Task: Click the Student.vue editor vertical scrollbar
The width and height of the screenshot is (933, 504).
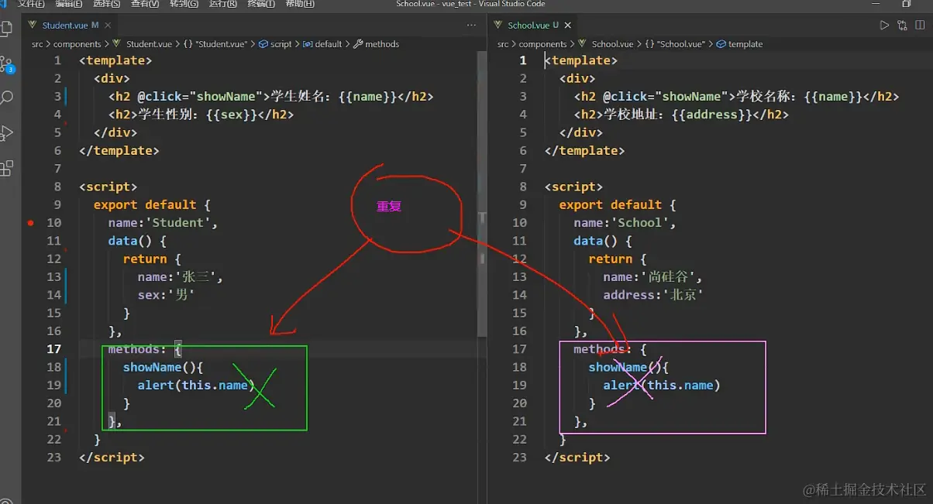Action: (x=481, y=195)
